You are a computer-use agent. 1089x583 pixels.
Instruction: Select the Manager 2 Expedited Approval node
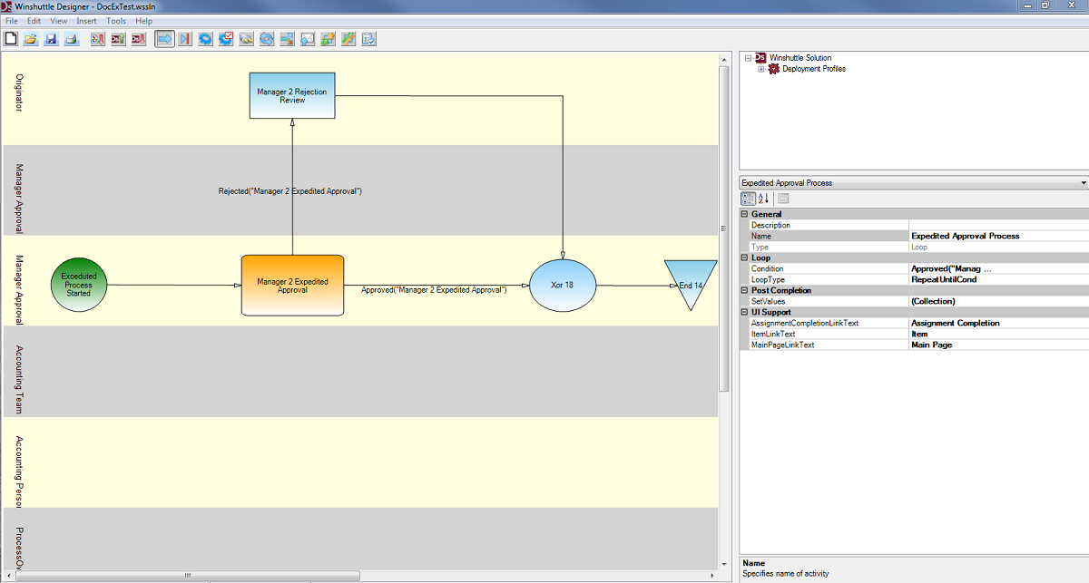click(292, 286)
